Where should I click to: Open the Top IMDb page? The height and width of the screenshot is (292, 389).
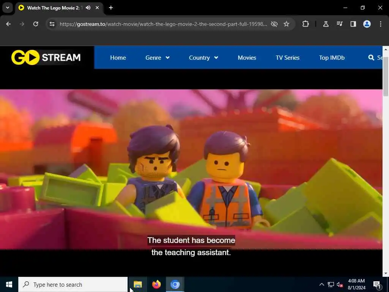(x=332, y=58)
